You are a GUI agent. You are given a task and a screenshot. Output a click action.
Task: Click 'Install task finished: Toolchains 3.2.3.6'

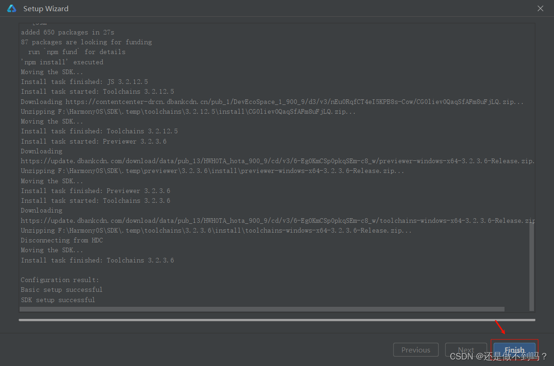point(98,260)
